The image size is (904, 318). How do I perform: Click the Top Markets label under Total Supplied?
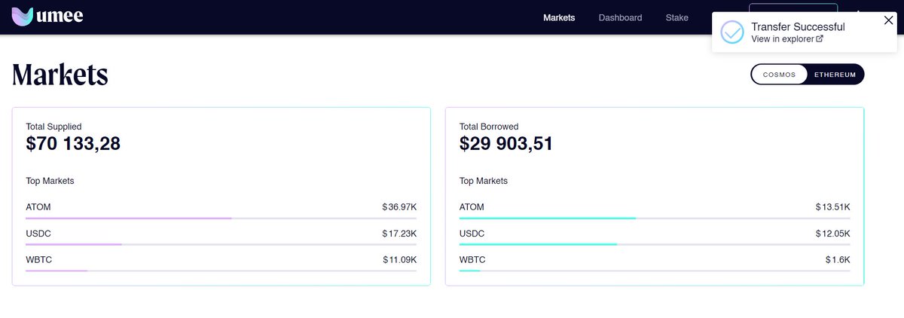[50, 181]
